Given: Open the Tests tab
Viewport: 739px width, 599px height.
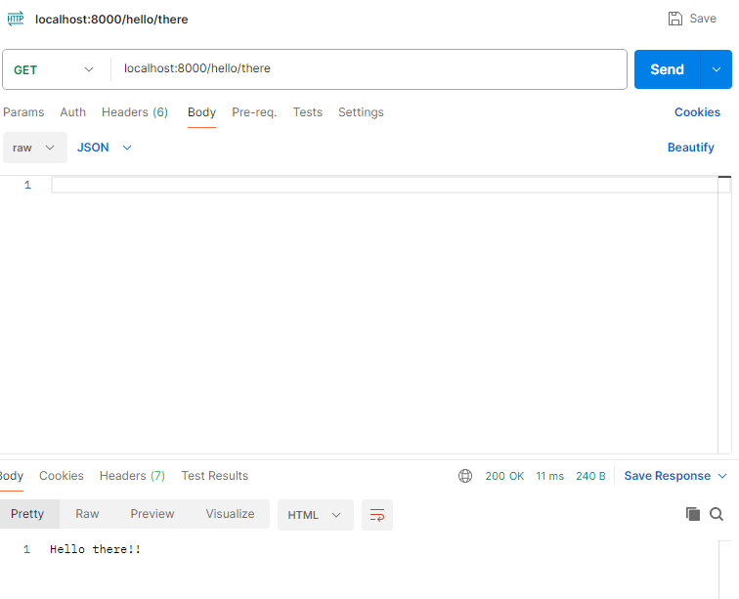Looking at the screenshot, I should [307, 112].
